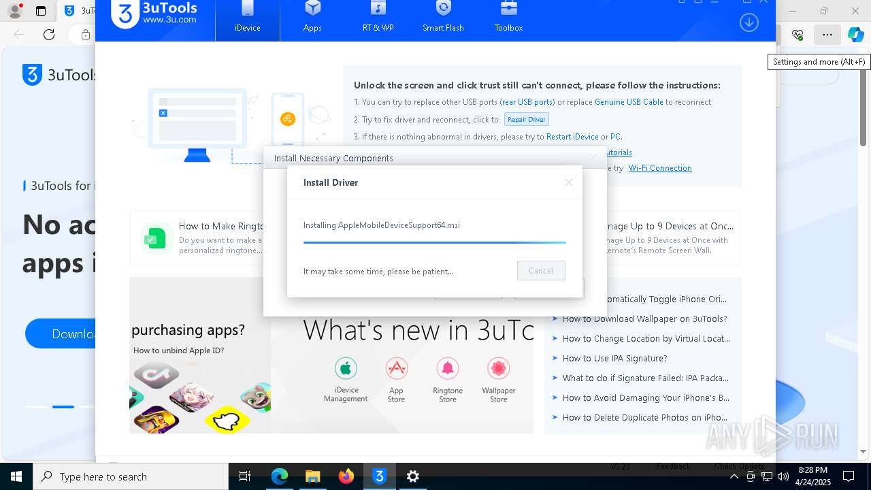871x490 pixels.
Task: Open the iDevice tab in 3uTools
Action: click(248, 20)
